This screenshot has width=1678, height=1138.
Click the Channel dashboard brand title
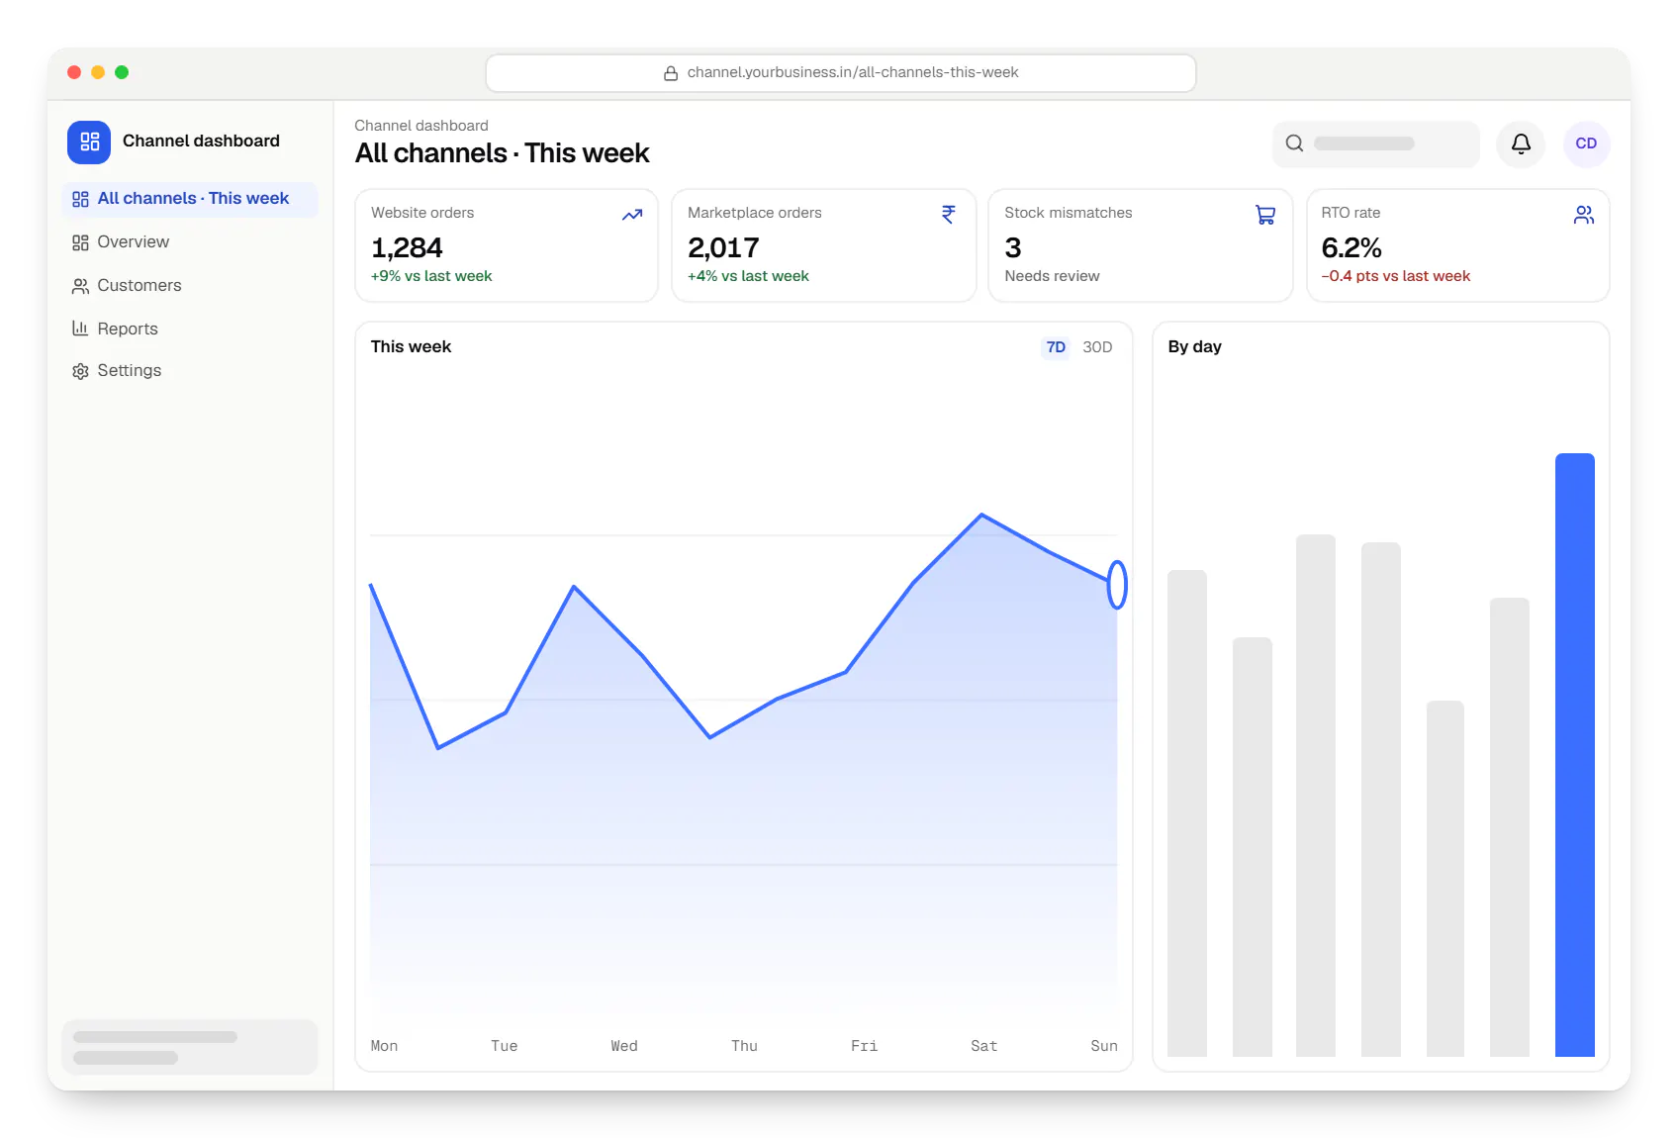tap(201, 141)
